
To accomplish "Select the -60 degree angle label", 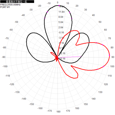I will click(x=11, y=30).
